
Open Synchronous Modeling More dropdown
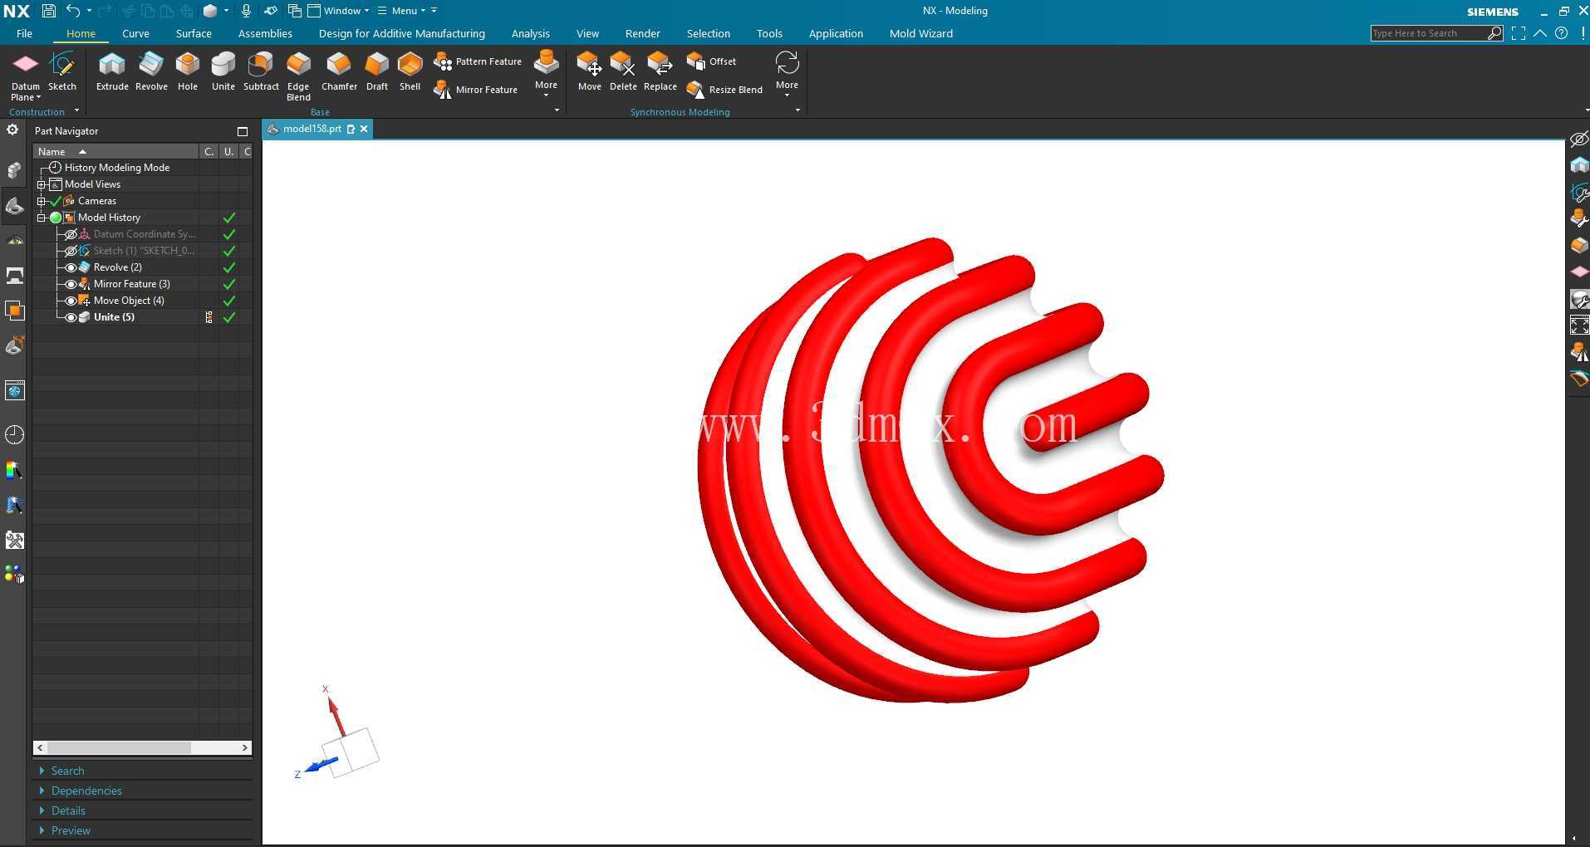tap(787, 74)
